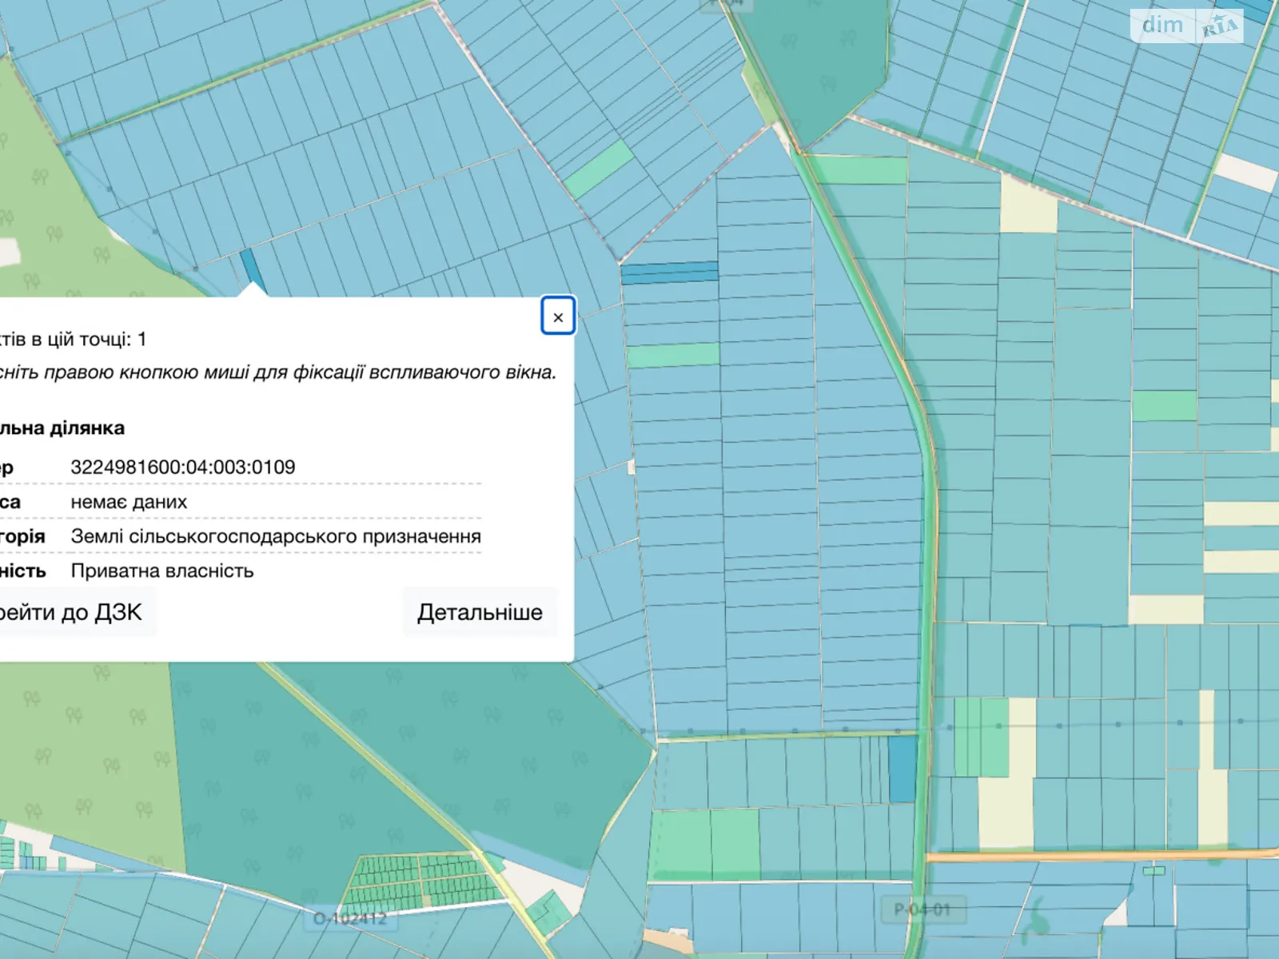
Task: Click the popup hint text about right mouse button
Action: click(277, 372)
